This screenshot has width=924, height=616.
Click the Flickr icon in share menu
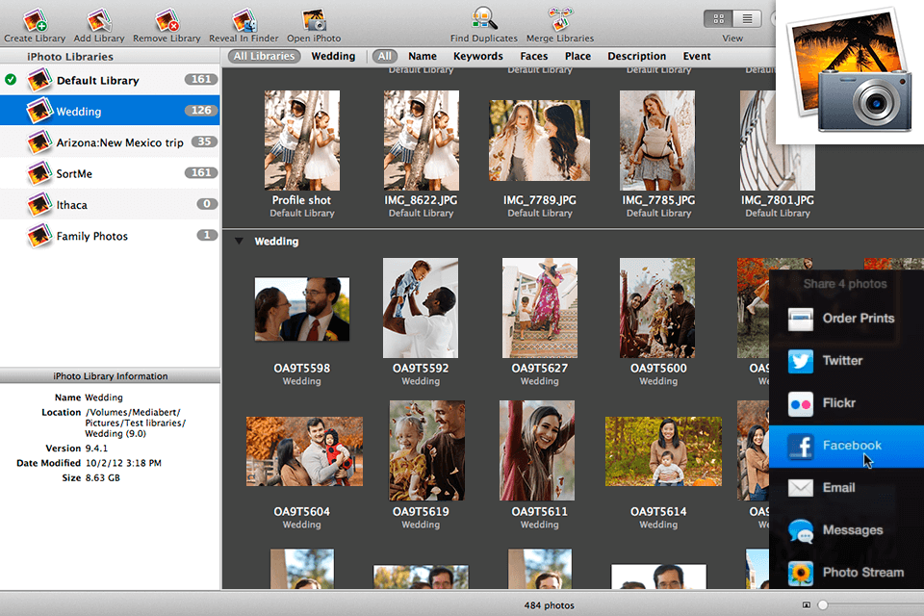coord(800,404)
